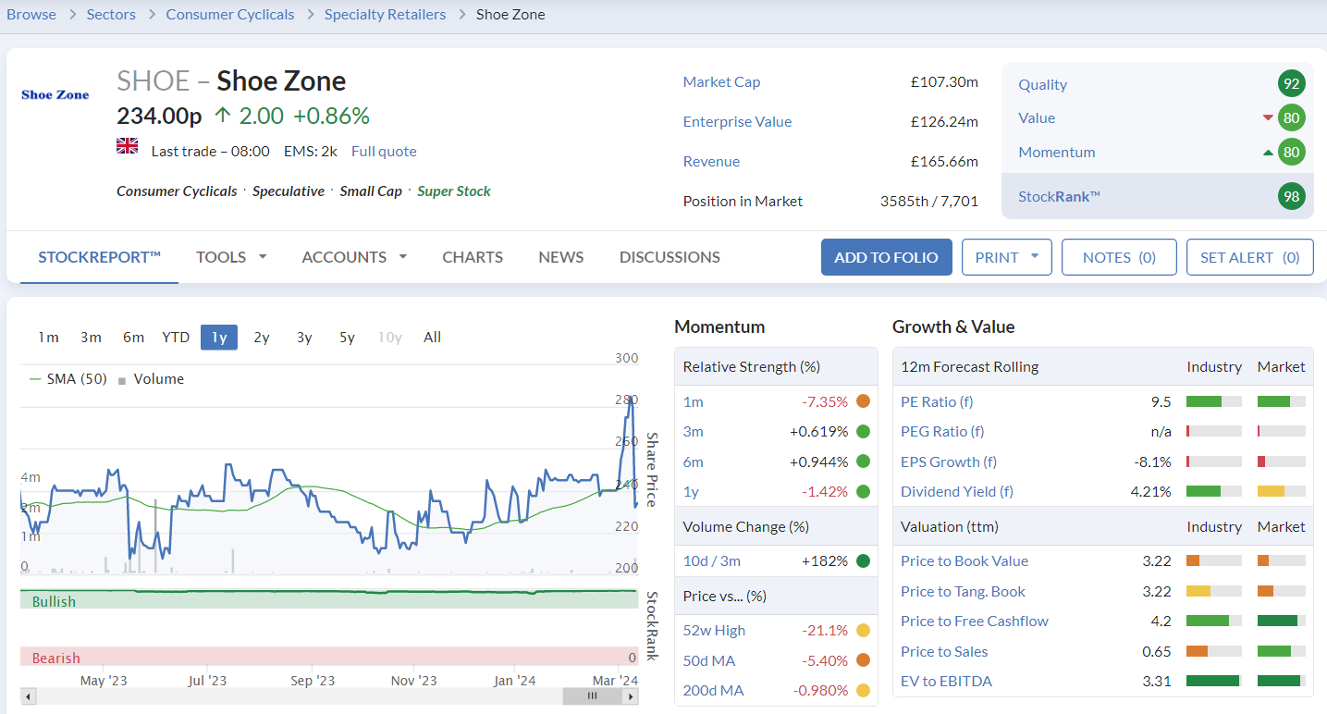The height and width of the screenshot is (714, 1327).
Task: Click the chart scrollbar left arrow
Action: point(28,696)
